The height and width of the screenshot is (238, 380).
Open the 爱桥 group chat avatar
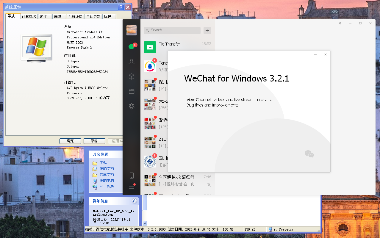coord(150,123)
